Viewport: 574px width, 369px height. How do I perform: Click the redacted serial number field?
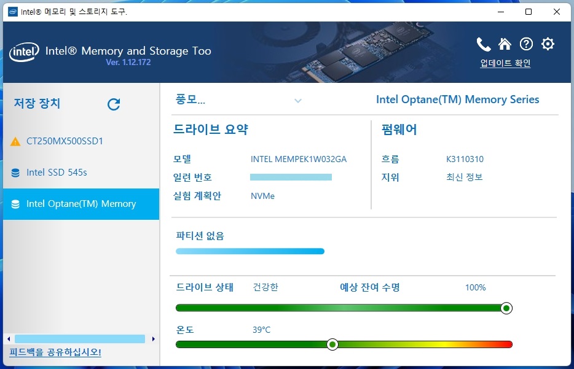(291, 177)
